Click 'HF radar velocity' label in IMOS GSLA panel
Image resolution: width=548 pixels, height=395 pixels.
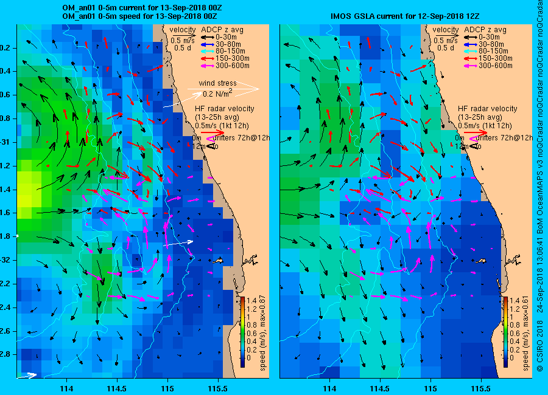488,109
